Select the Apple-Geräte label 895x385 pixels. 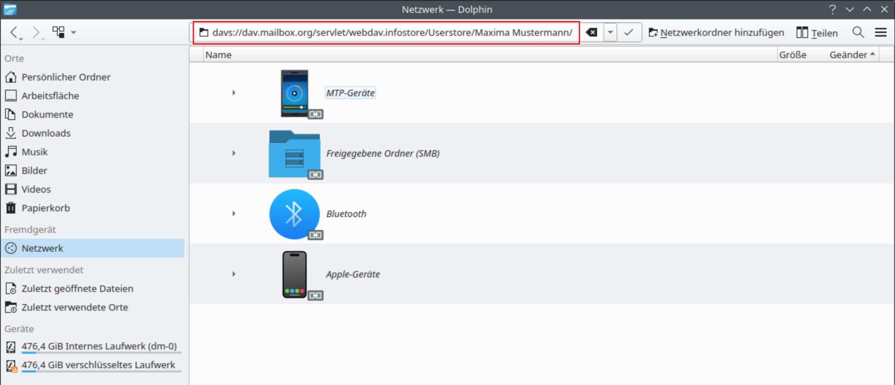pos(353,274)
